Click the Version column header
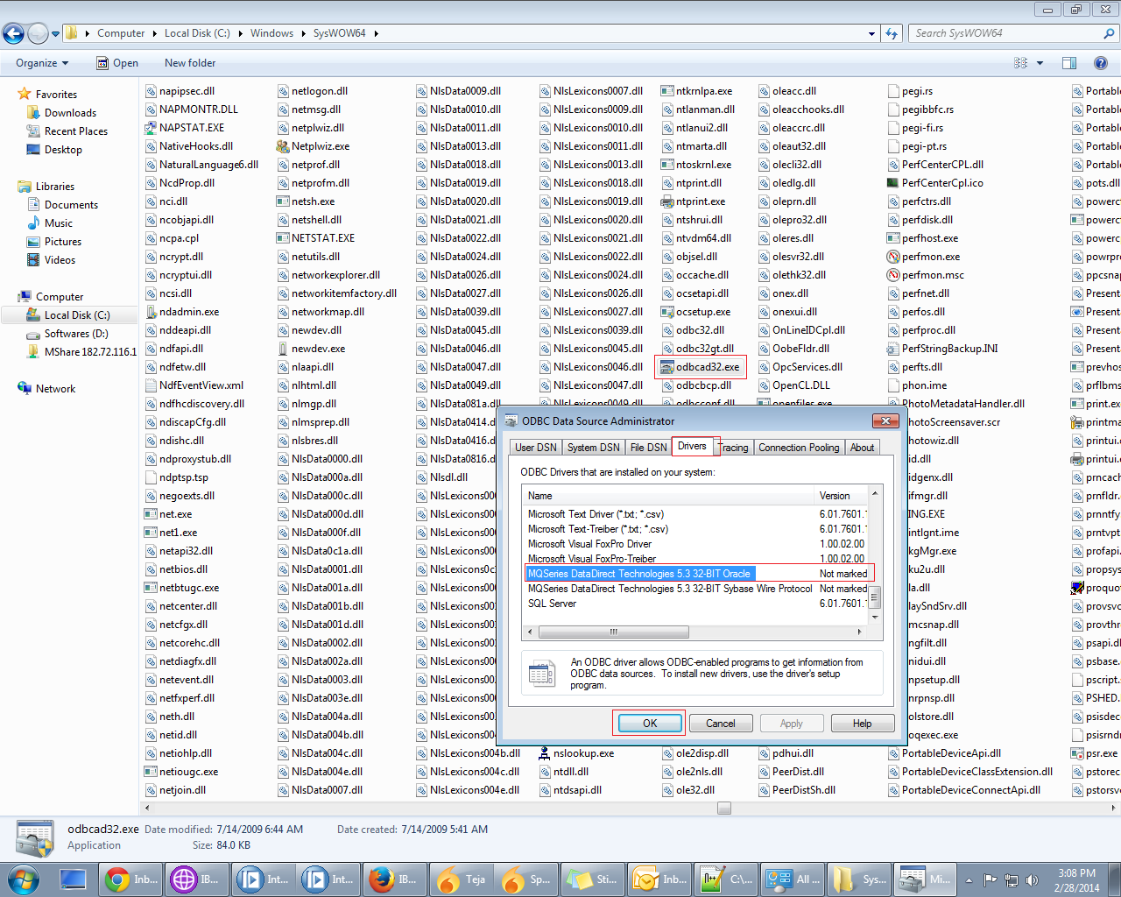The image size is (1121, 897). (x=841, y=496)
